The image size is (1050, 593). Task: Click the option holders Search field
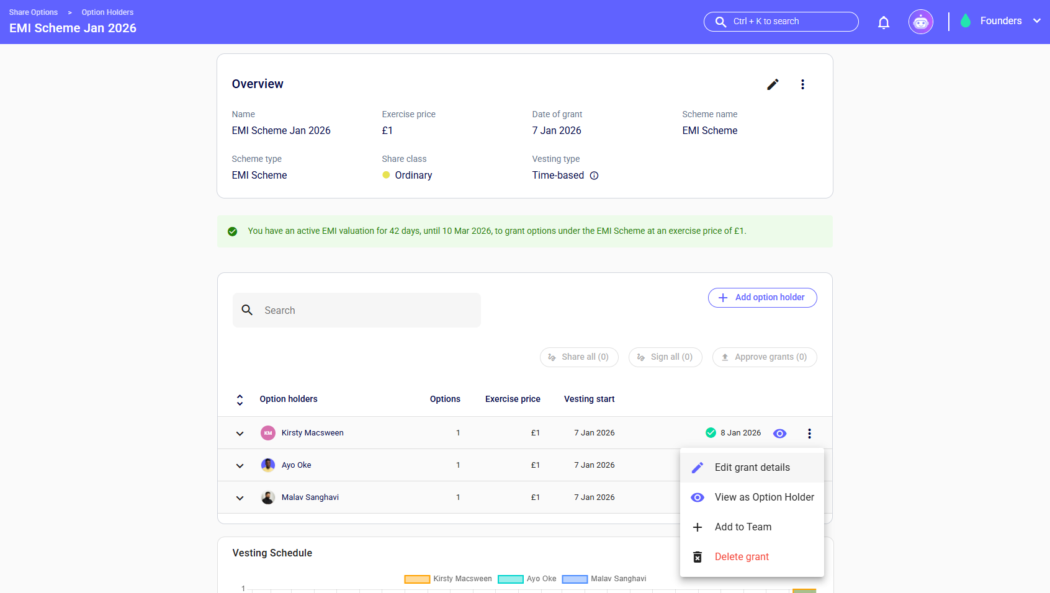click(x=357, y=310)
